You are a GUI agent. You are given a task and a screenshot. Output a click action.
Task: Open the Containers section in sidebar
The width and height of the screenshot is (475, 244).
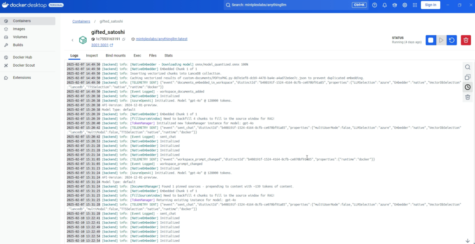[x=27, y=21]
